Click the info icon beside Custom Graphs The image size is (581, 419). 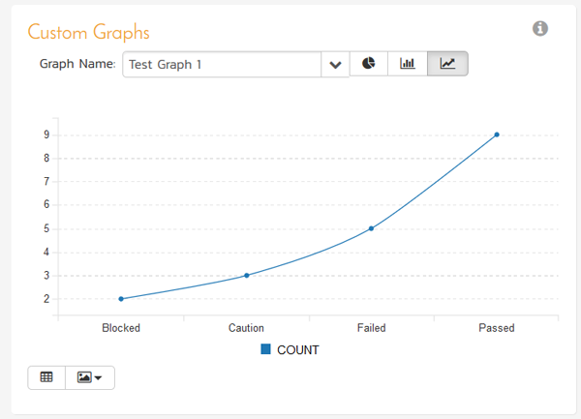(540, 29)
